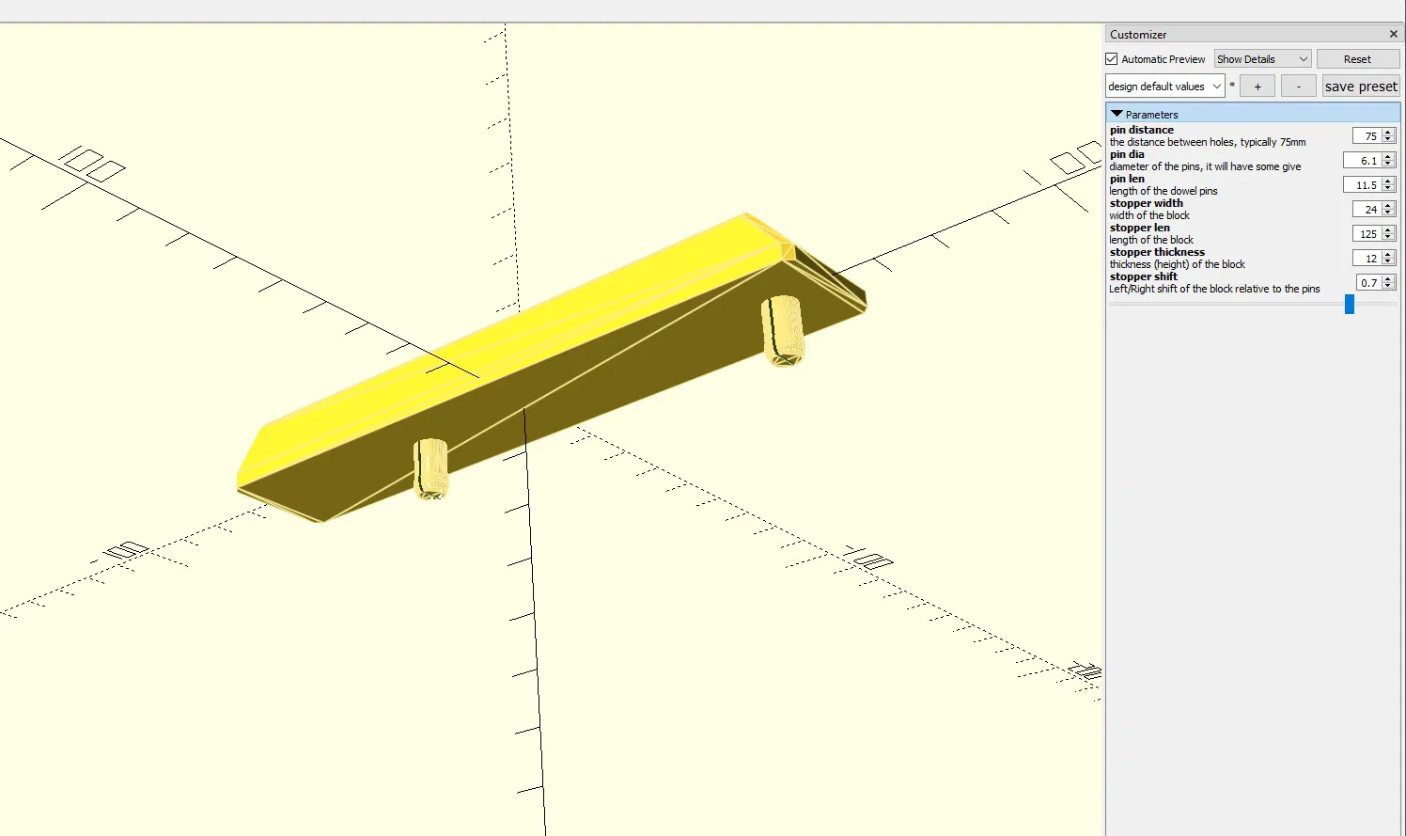The width and height of the screenshot is (1406, 836).
Task: Click the stopper shift slider handle
Action: pyautogui.click(x=1350, y=304)
